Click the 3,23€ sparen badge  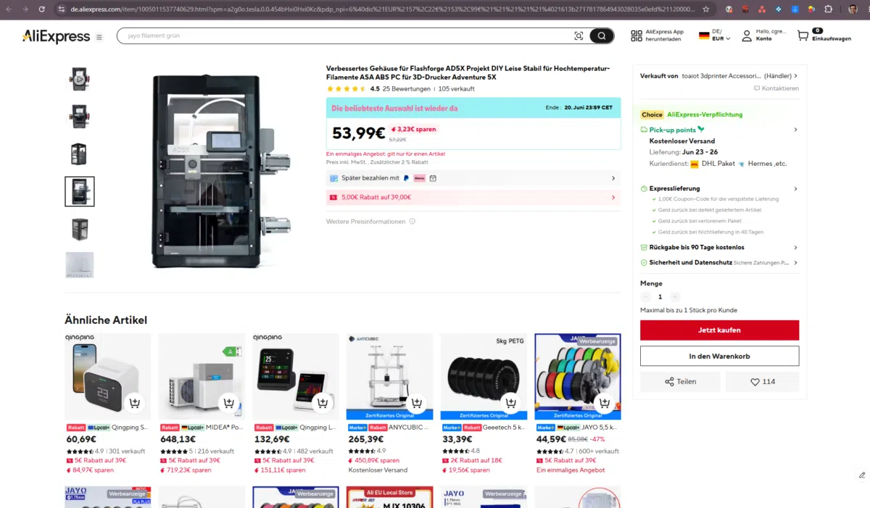414,129
